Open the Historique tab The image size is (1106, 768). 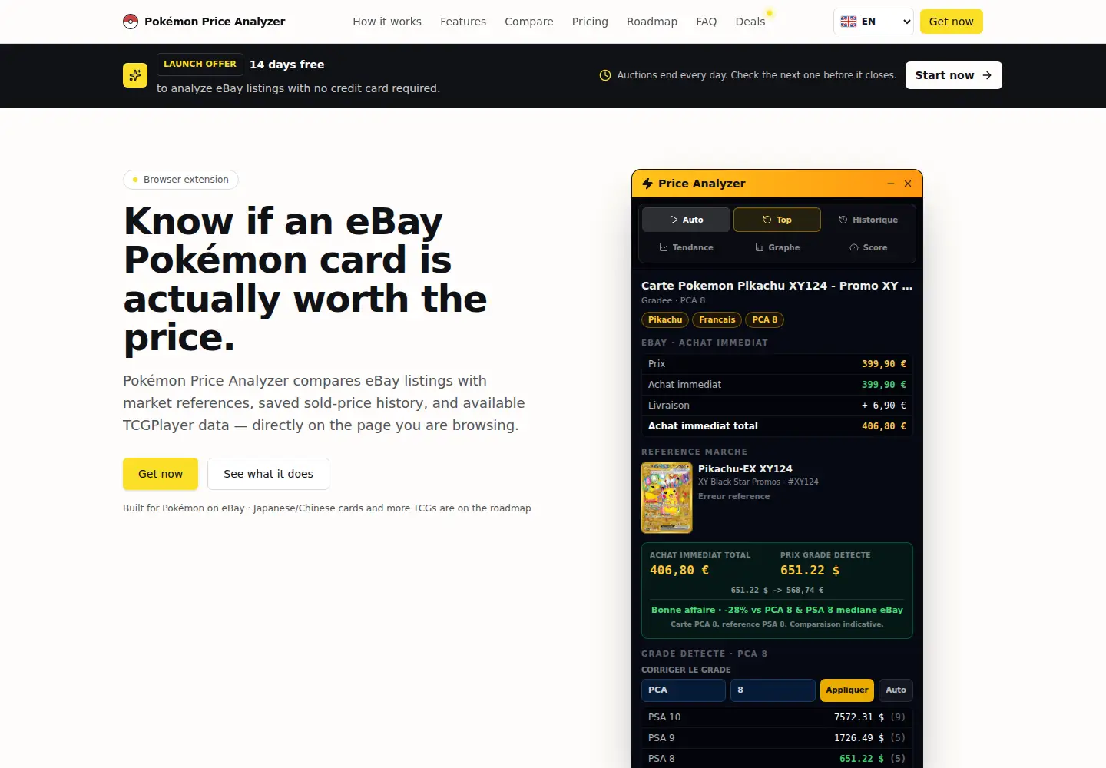(x=868, y=220)
